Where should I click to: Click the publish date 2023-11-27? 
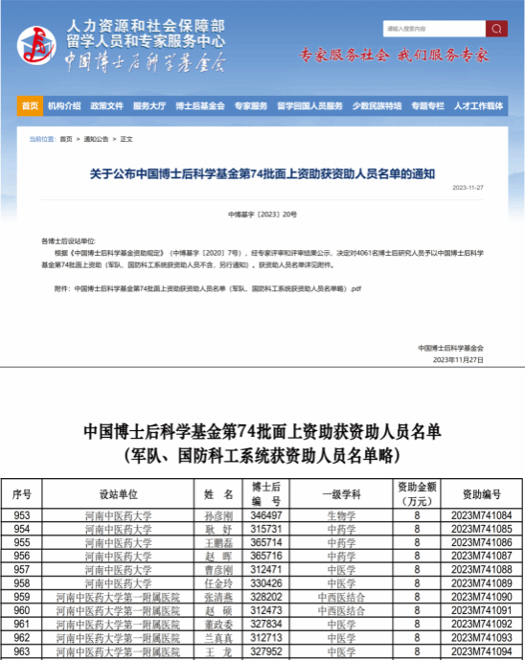[x=468, y=188]
